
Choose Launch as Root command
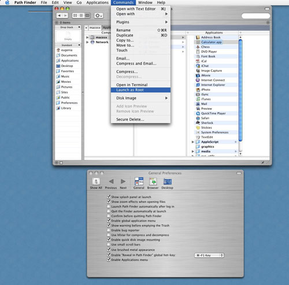point(140,90)
